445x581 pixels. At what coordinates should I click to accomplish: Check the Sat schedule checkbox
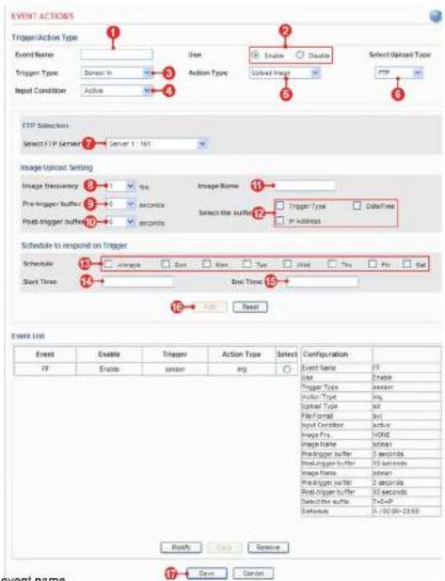pyautogui.click(x=406, y=264)
